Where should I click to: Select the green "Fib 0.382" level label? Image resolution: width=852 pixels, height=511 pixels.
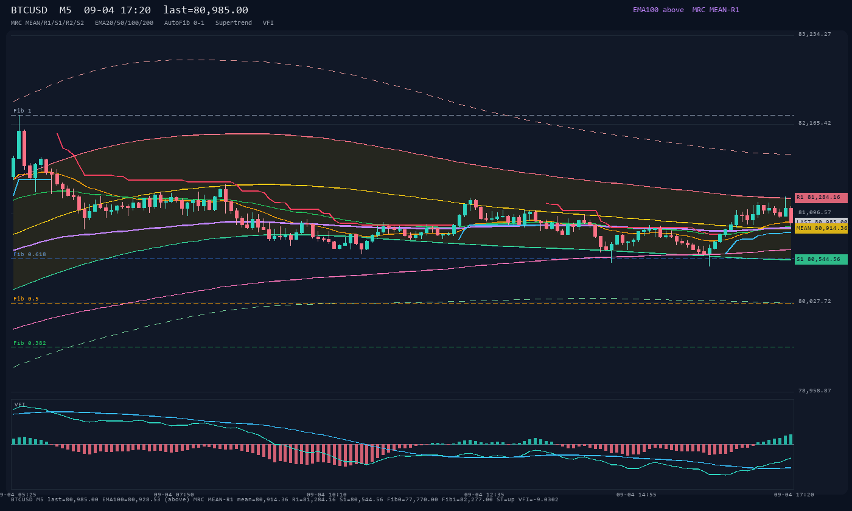30,343
